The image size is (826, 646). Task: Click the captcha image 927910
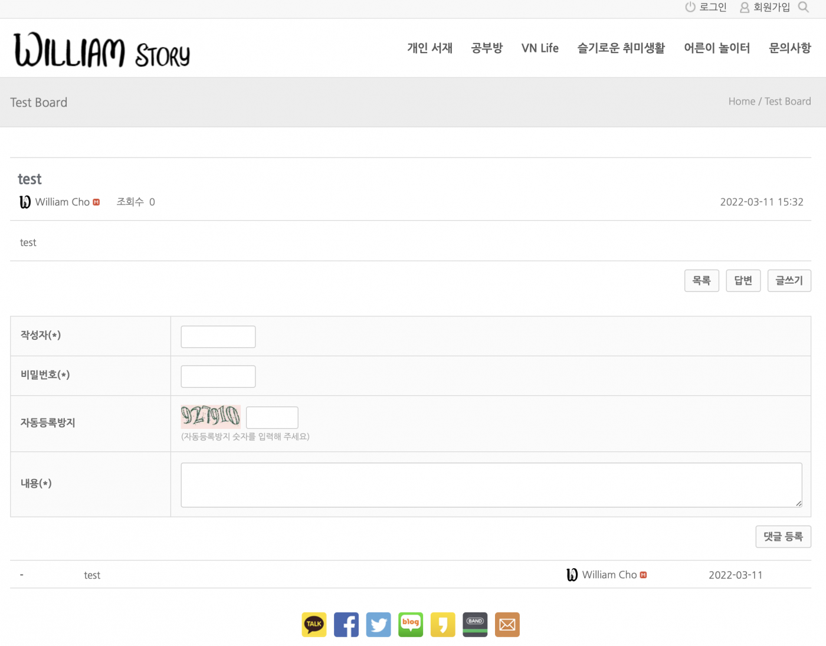[211, 417]
